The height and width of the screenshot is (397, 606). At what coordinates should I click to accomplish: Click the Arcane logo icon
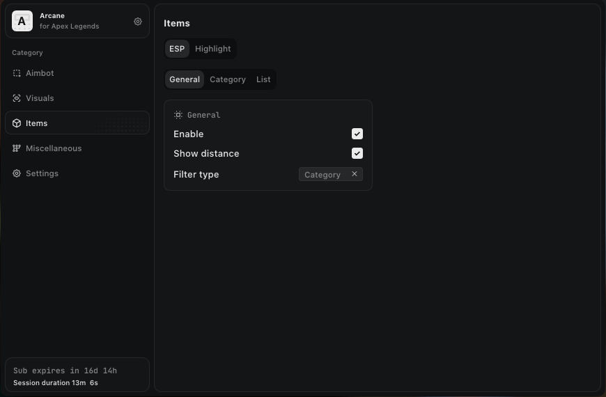point(22,21)
